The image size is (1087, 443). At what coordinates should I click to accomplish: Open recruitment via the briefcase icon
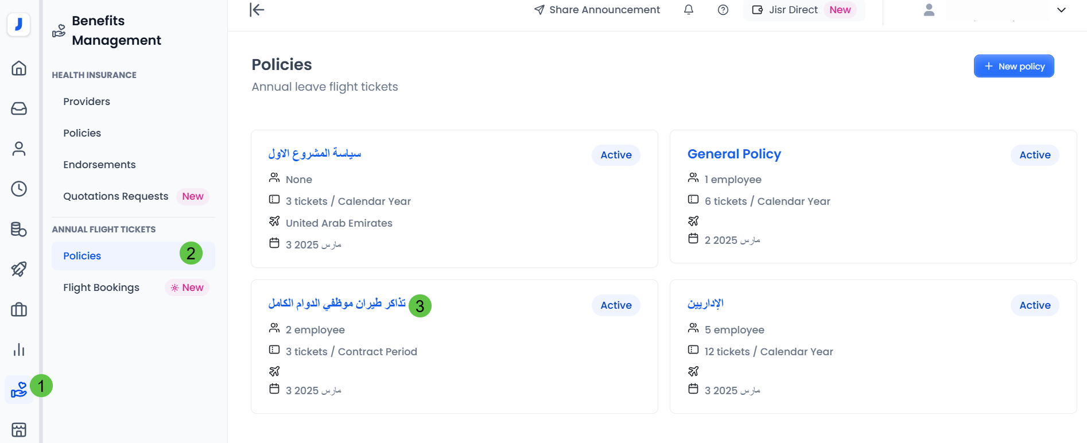[19, 309]
